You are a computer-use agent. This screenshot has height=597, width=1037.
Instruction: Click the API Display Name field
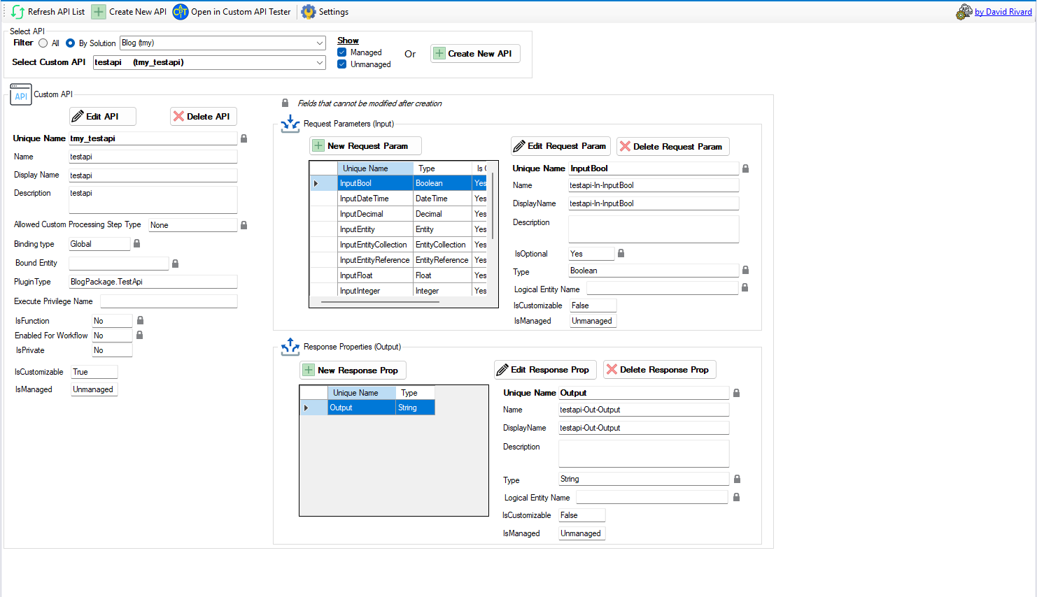tap(153, 175)
